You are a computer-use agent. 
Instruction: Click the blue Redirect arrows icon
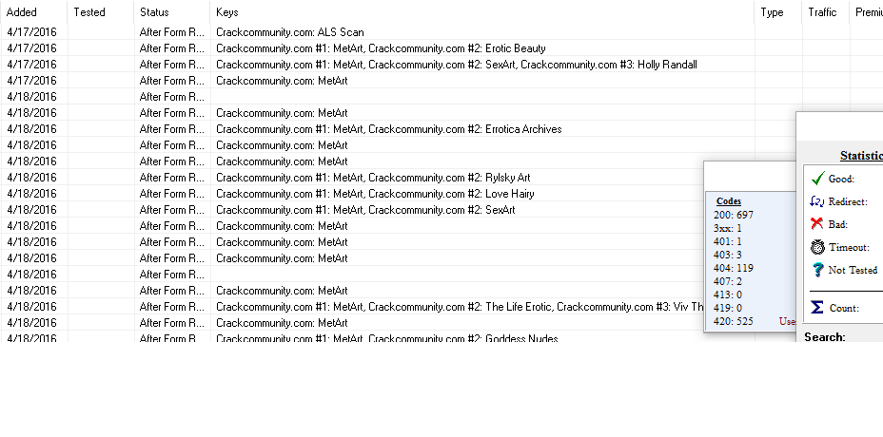pyautogui.click(x=816, y=200)
